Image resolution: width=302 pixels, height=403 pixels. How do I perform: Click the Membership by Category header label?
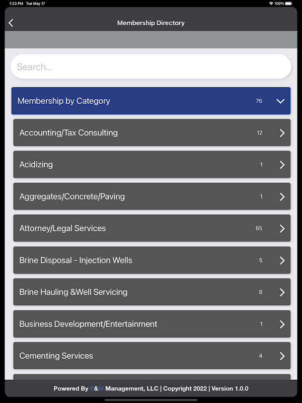64,101
